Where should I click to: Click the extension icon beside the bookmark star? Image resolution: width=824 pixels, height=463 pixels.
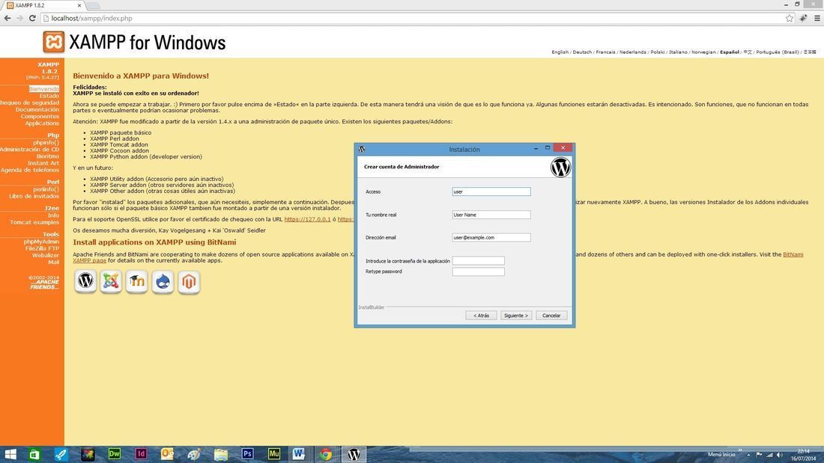(803, 18)
